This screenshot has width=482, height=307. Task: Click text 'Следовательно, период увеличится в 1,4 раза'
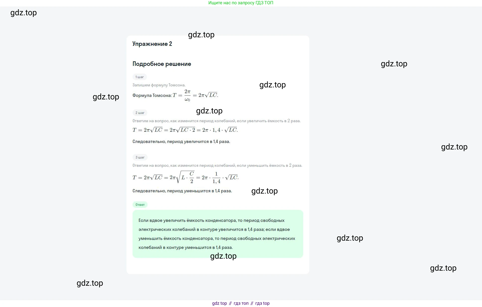(181, 141)
